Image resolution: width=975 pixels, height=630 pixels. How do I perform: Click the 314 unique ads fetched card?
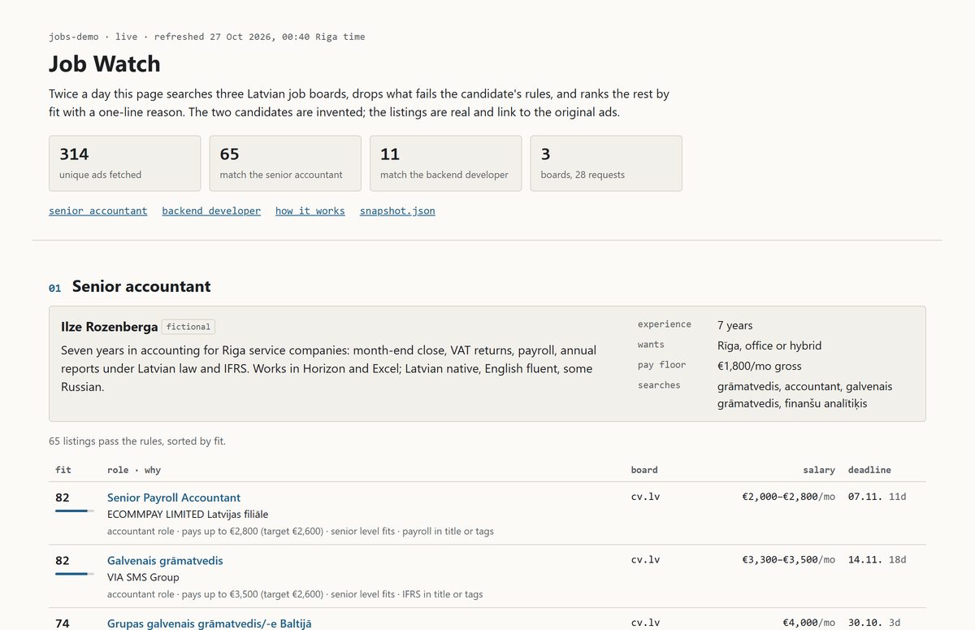(125, 163)
